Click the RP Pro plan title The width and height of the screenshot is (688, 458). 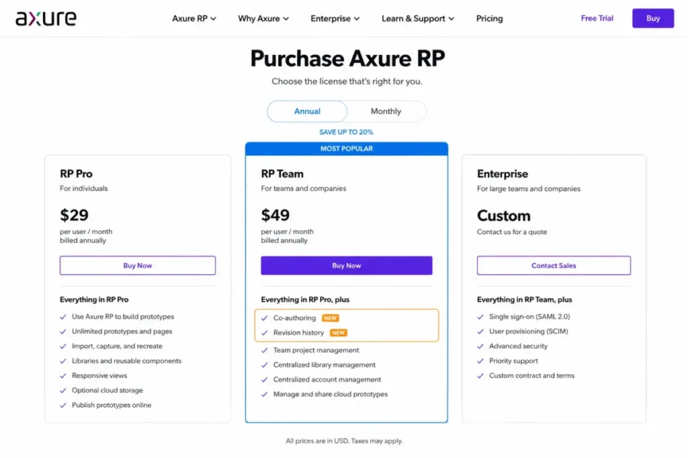77,174
